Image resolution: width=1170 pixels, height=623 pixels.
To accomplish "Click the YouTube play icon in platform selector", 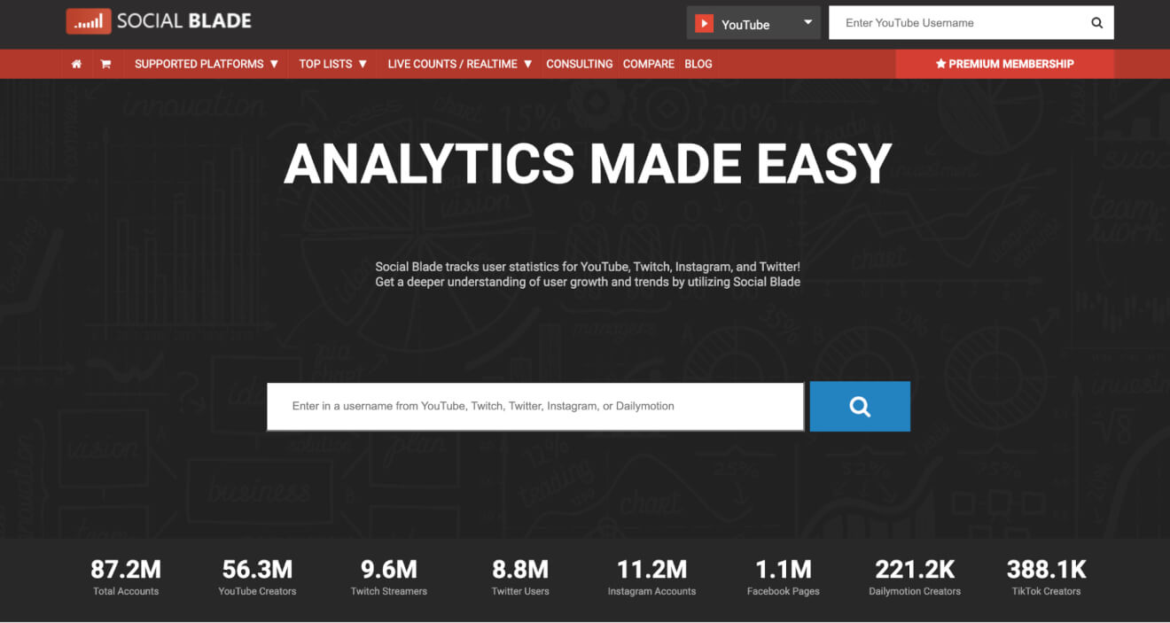I will coord(704,24).
